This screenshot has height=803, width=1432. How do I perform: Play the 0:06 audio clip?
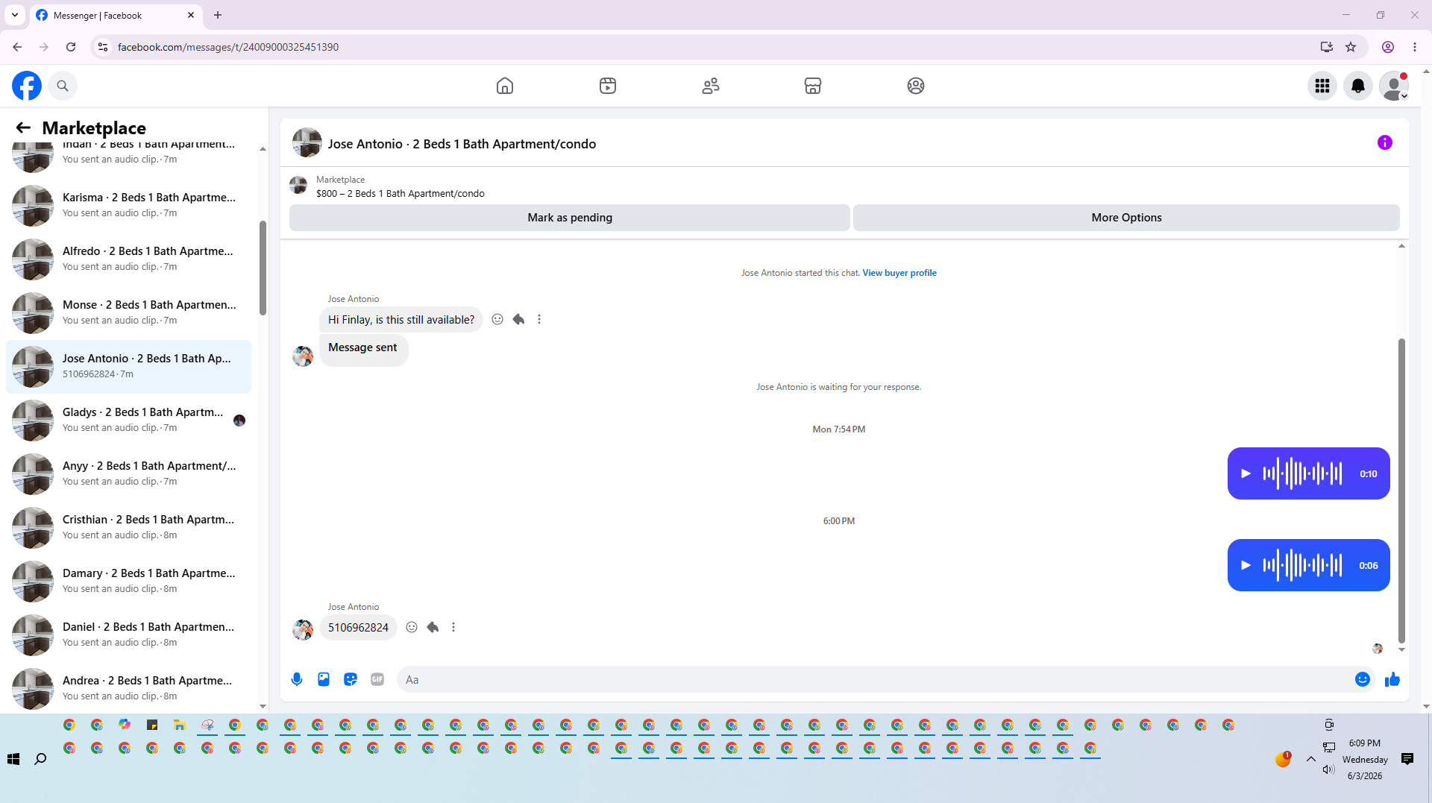point(1246,565)
